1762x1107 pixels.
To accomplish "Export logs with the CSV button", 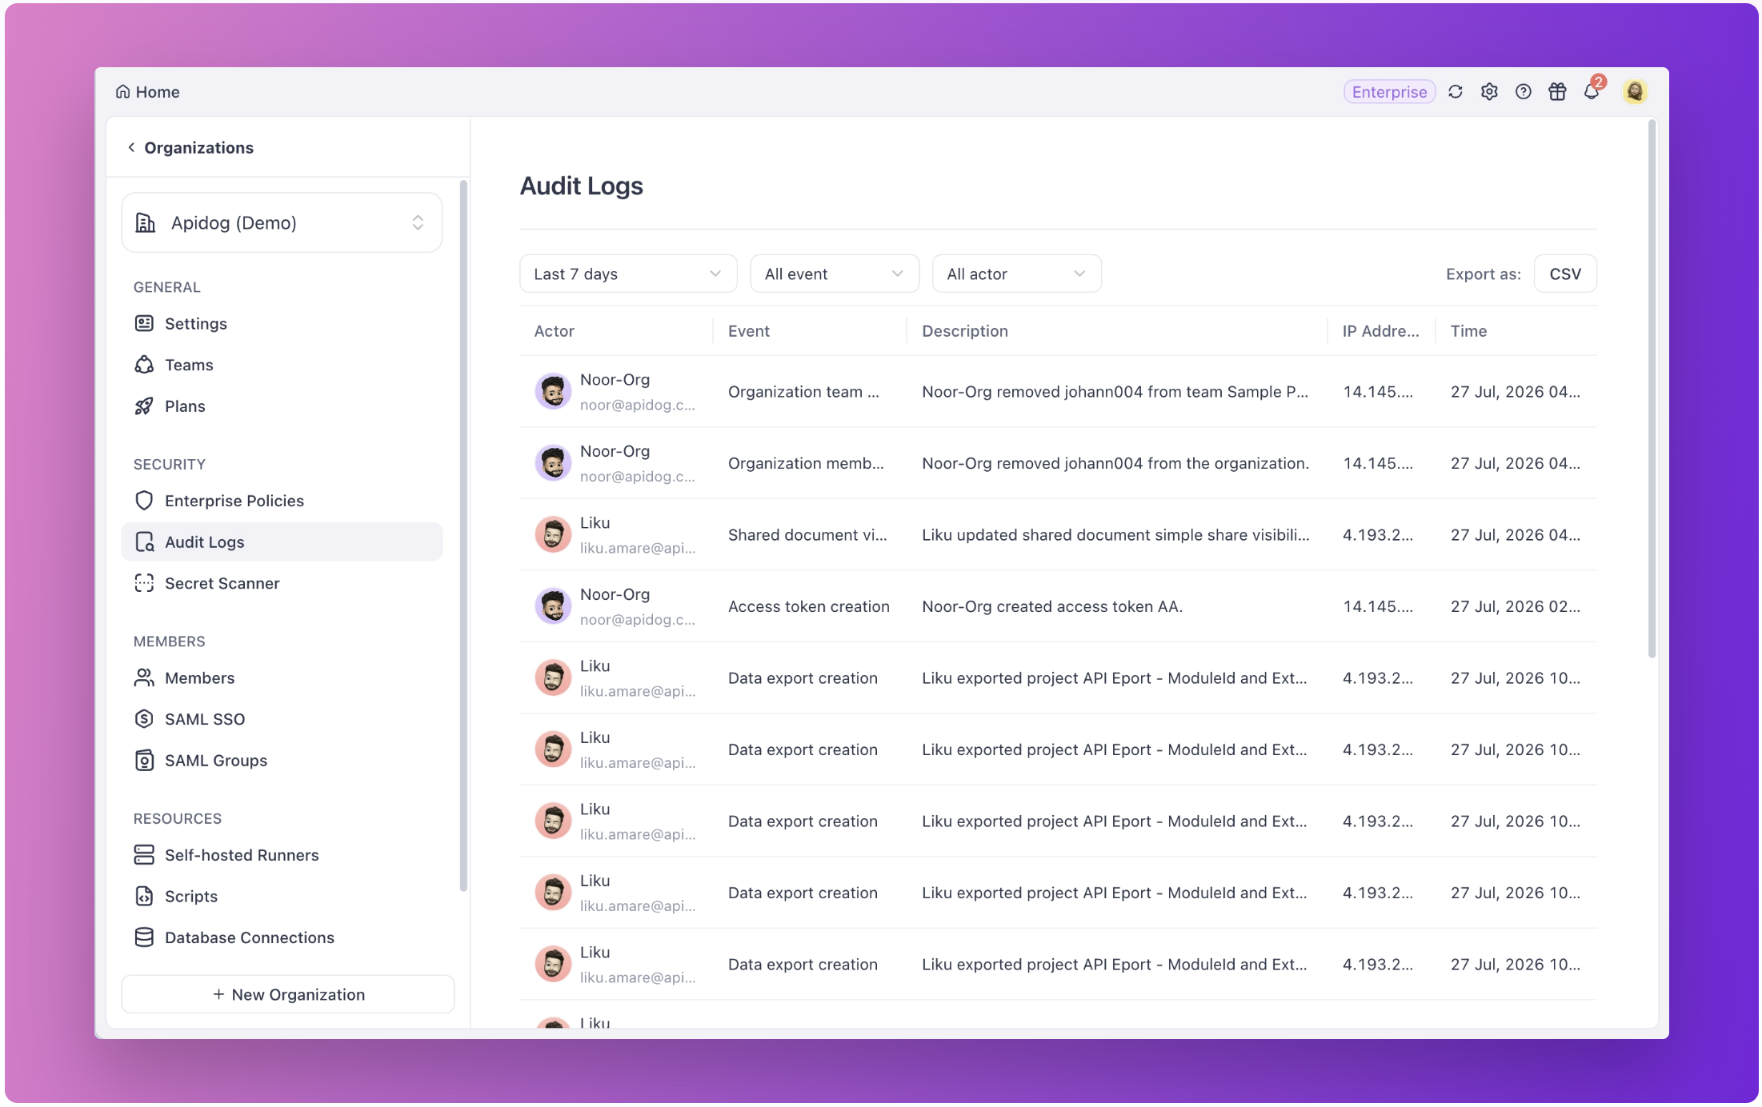I will [1565, 274].
